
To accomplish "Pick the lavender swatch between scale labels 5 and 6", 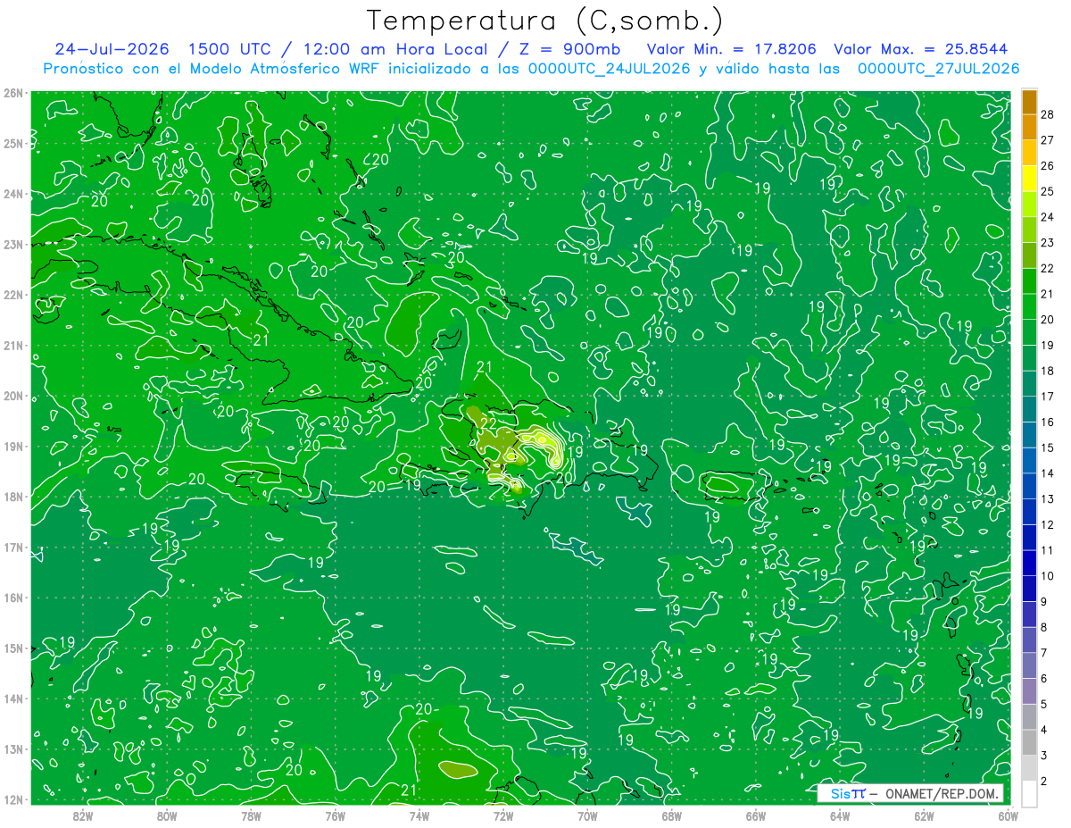I will coord(1029,691).
